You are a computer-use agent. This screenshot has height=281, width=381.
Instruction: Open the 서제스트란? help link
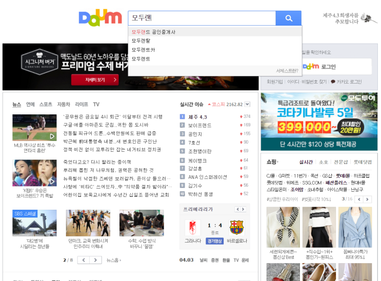[287, 71]
